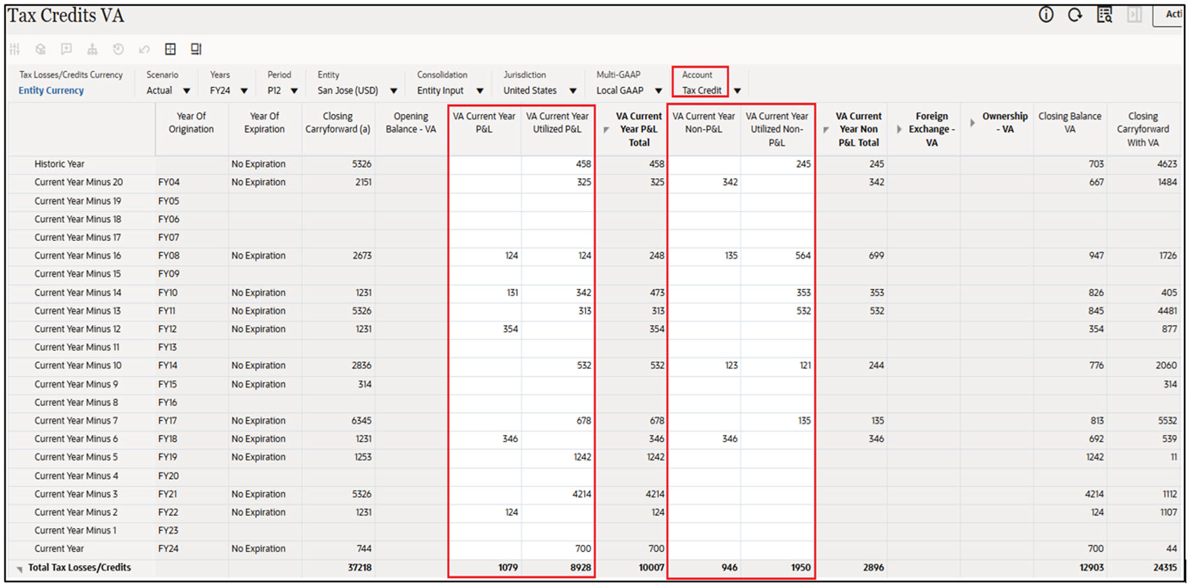Viewport: 1188px width, 584px height.
Task: Select the Current Year Minus 20 row label
Action: [78, 182]
